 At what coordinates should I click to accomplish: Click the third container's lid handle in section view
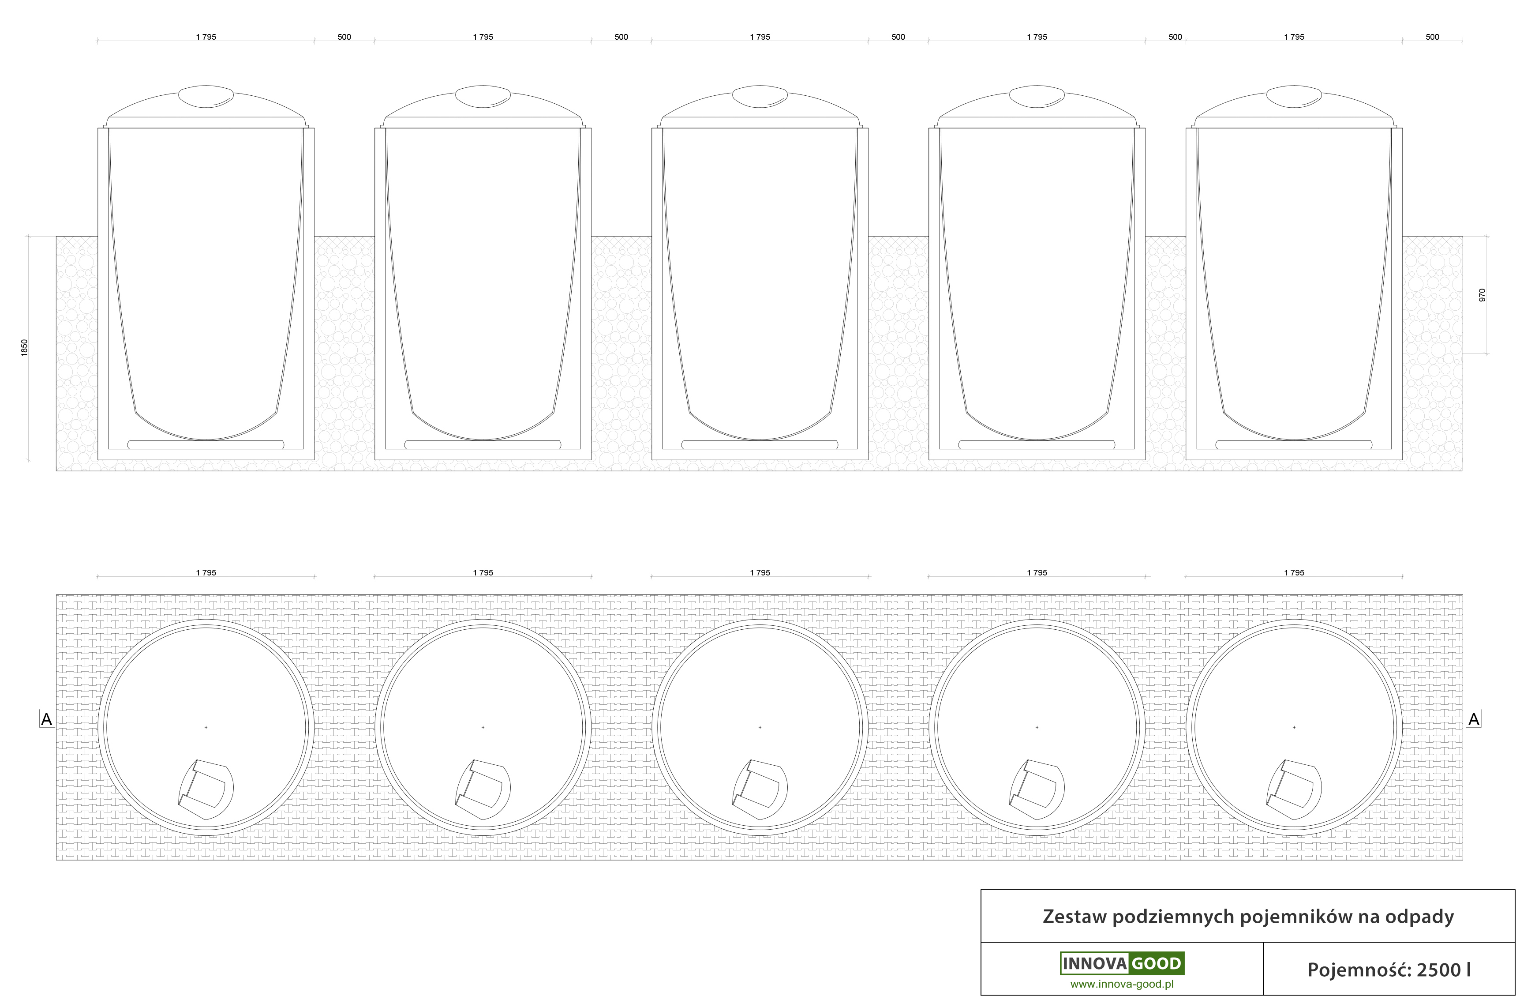[x=760, y=97]
